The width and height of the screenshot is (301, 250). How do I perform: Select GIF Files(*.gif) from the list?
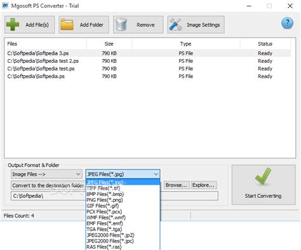tap(123, 206)
